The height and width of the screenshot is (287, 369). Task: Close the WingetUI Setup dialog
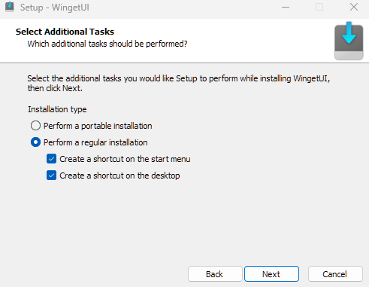point(354,7)
